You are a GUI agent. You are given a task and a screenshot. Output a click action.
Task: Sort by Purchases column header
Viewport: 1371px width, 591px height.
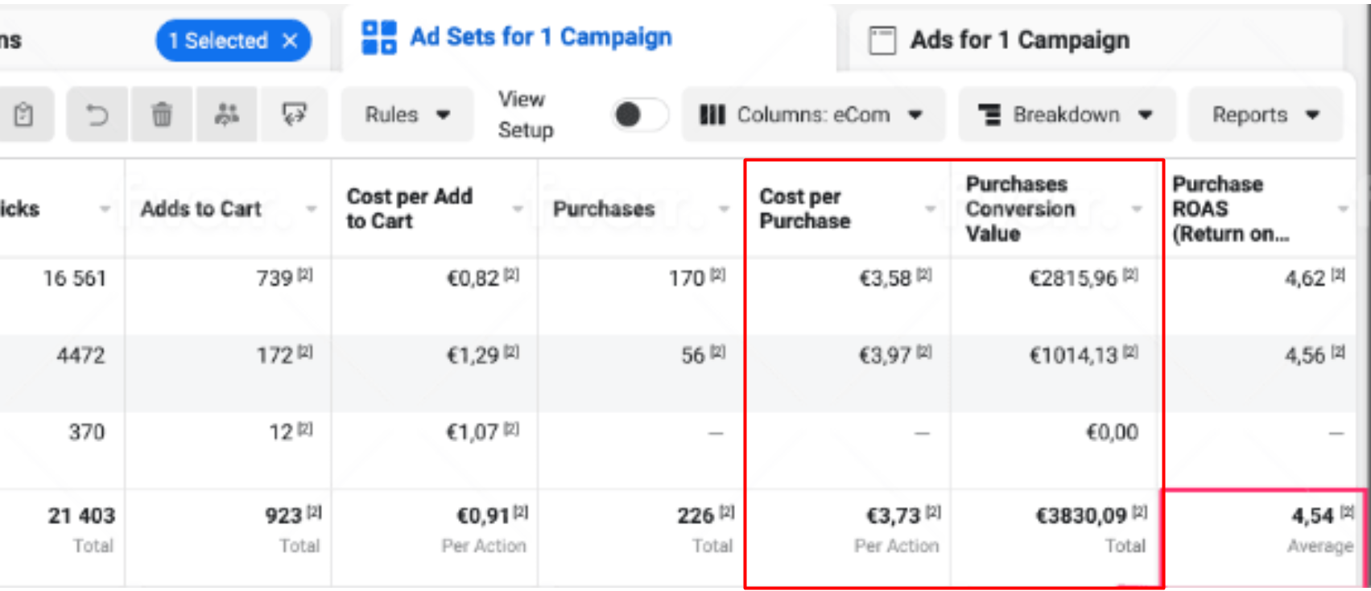tap(604, 209)
